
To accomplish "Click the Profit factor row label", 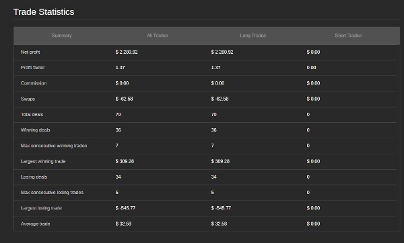I will [33, 68].
